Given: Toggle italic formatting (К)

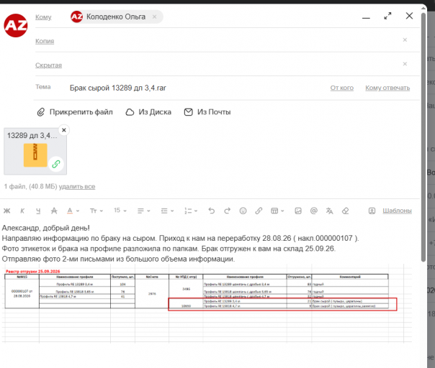Looking at the screenshot, I should [x=22, y=211].
